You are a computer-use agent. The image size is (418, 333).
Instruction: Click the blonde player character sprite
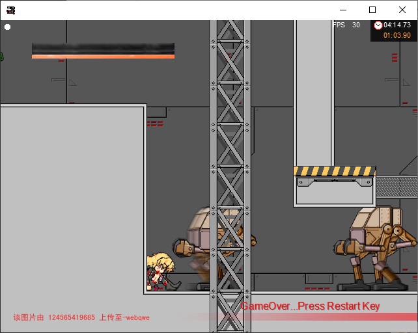(x=162, y=272)
